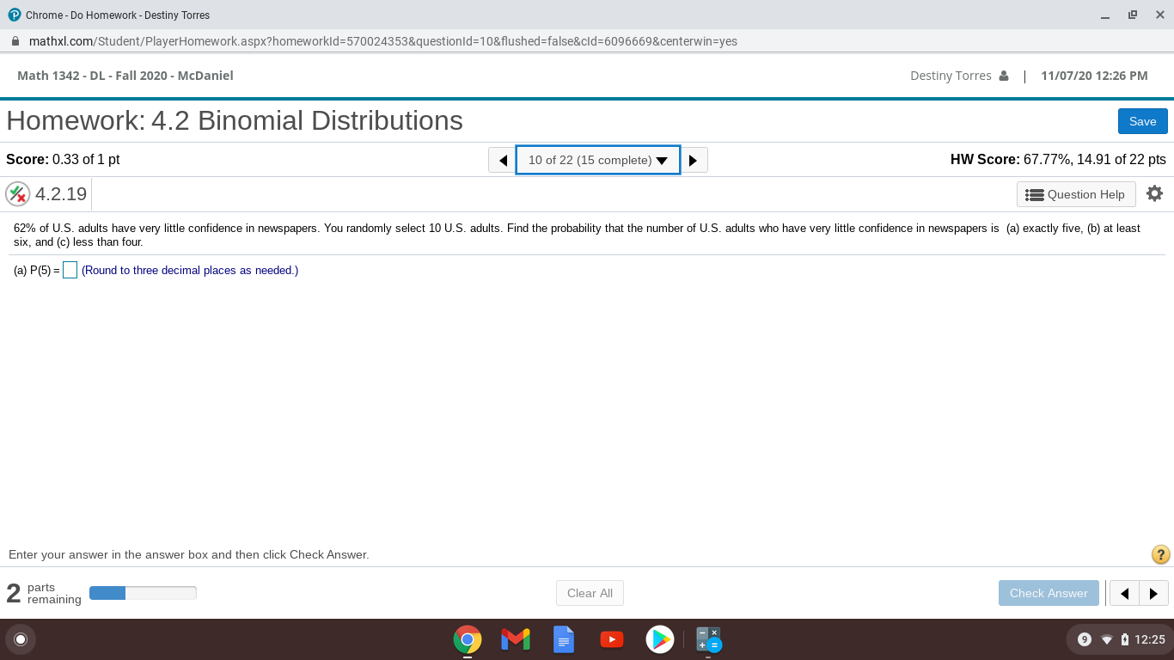This screenshot has width=1174, height=660.
Task: Click Check Answer button
Action: click(x=1049, y=593)
